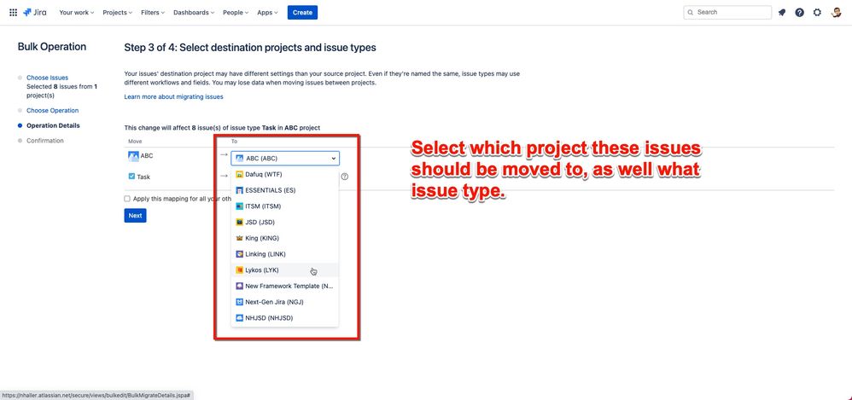Click the Linking (LINK) project icon
The image size is (852, 400).
pos(240,254)
